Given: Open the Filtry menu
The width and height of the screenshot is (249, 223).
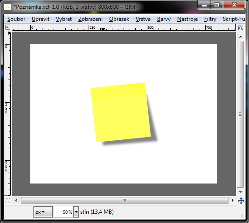Looking at the screenshot, I should coord(210,19).
